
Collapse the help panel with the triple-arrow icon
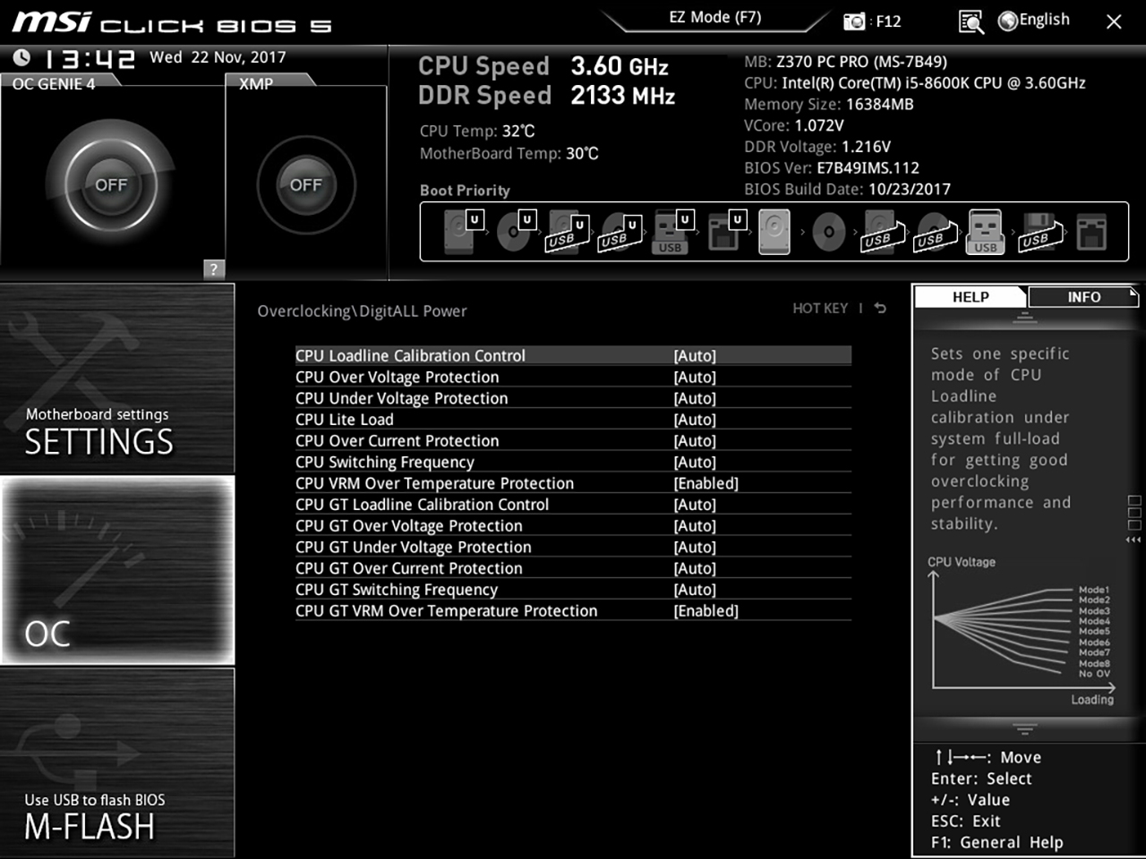pyautogui.click(x=1133, y=540)
